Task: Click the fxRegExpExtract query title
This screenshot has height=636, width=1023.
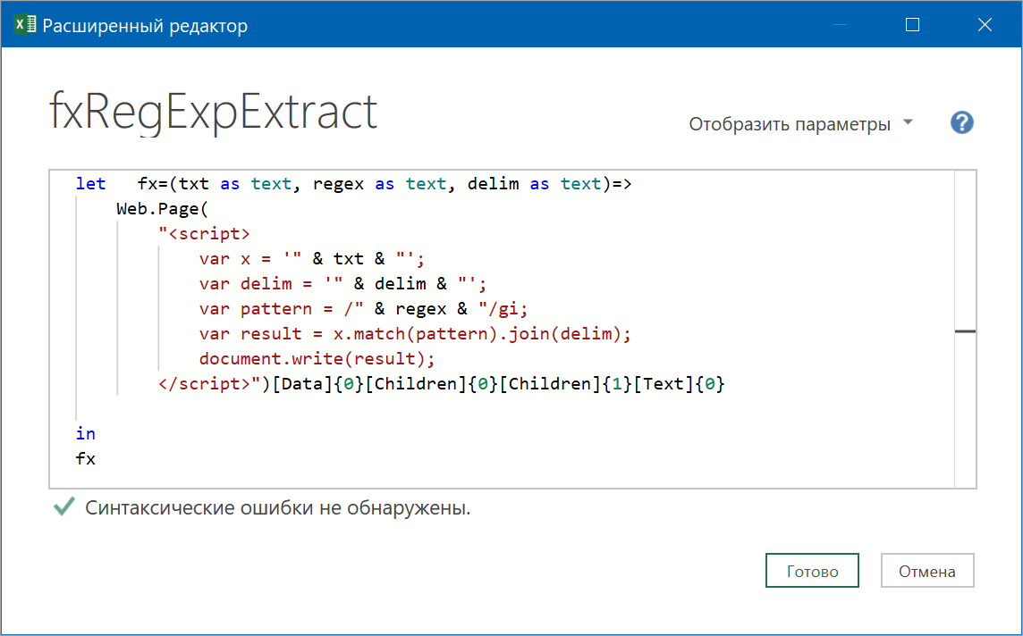Action: coord(214,113)
